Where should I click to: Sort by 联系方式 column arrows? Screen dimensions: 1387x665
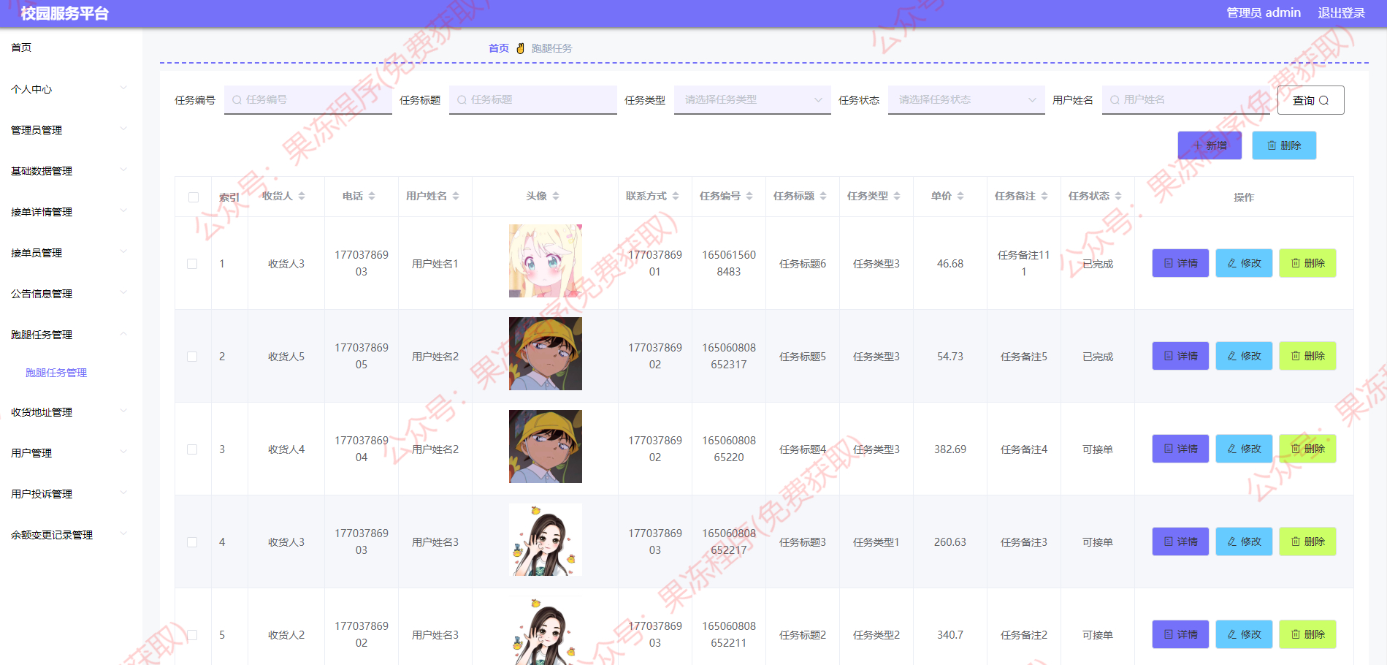(676, 196)
